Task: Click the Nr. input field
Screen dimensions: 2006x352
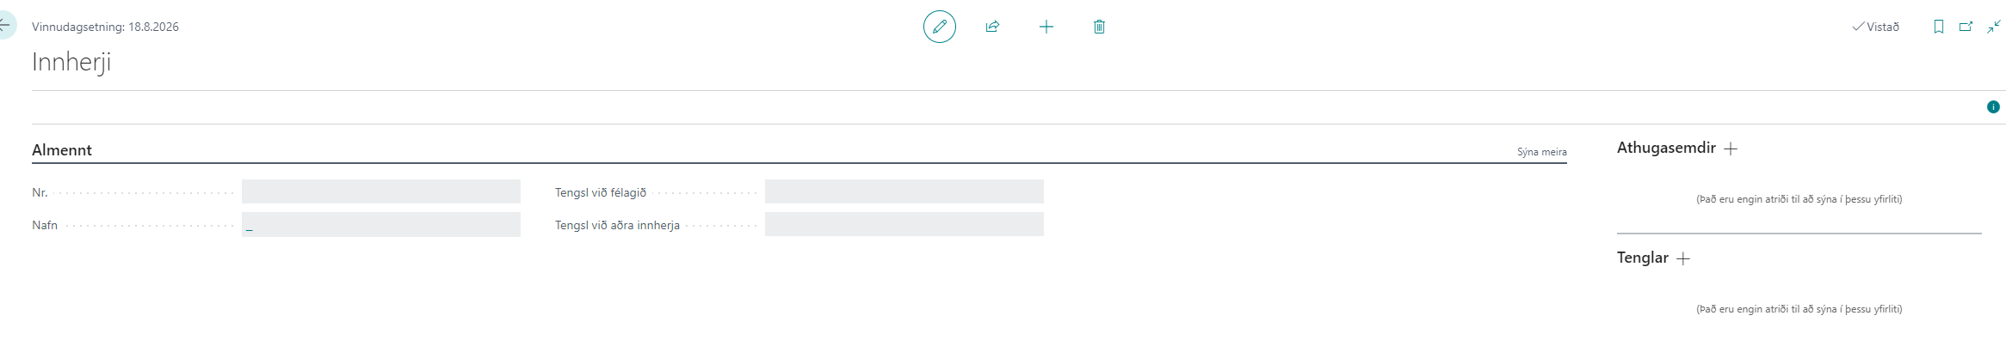Action: [380, 191]
